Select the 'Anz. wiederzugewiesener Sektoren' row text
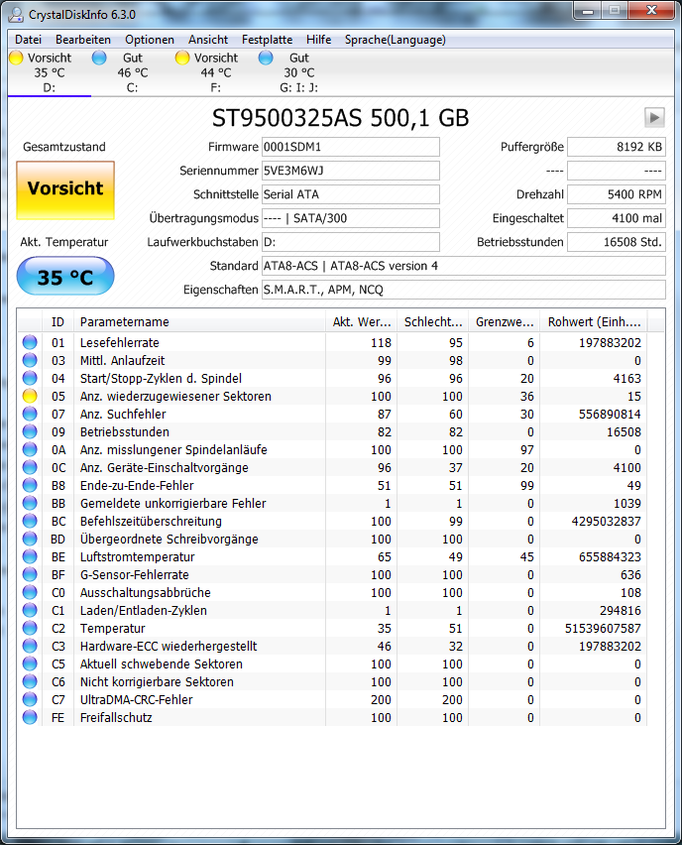 pos(175,396)
